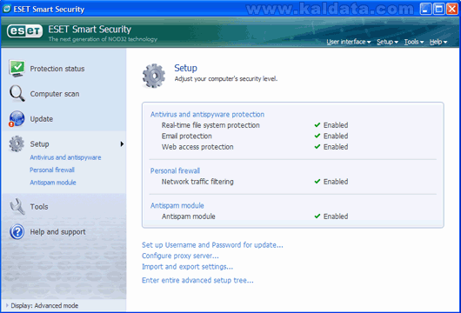Click green checkmark beside Antispam module status
This screenshot has height=313, width=461.
tap(317, 216)
